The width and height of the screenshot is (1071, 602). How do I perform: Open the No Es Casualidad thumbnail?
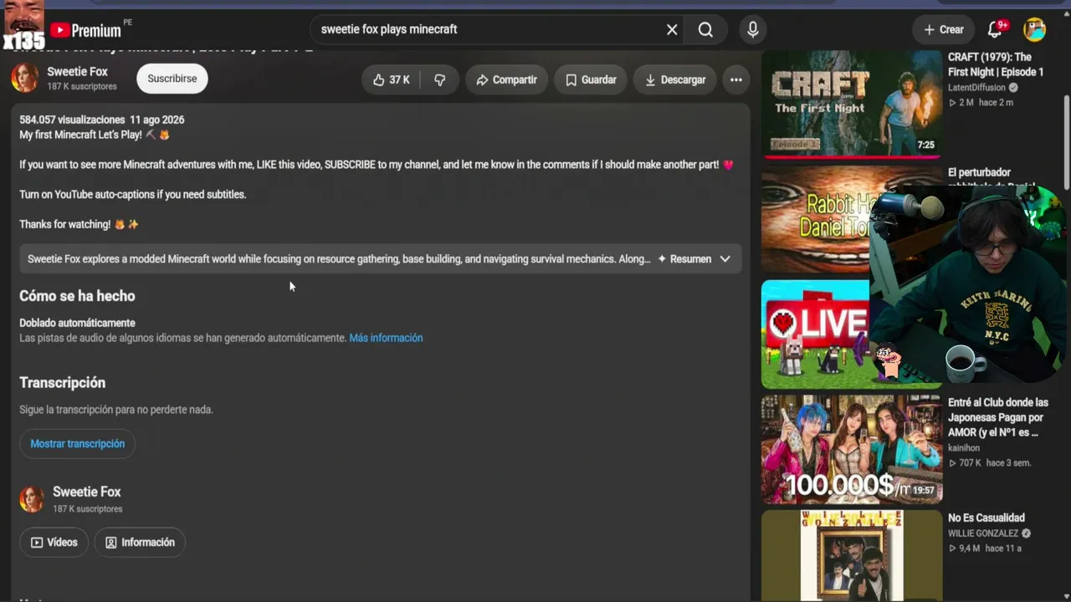[852, 555]
